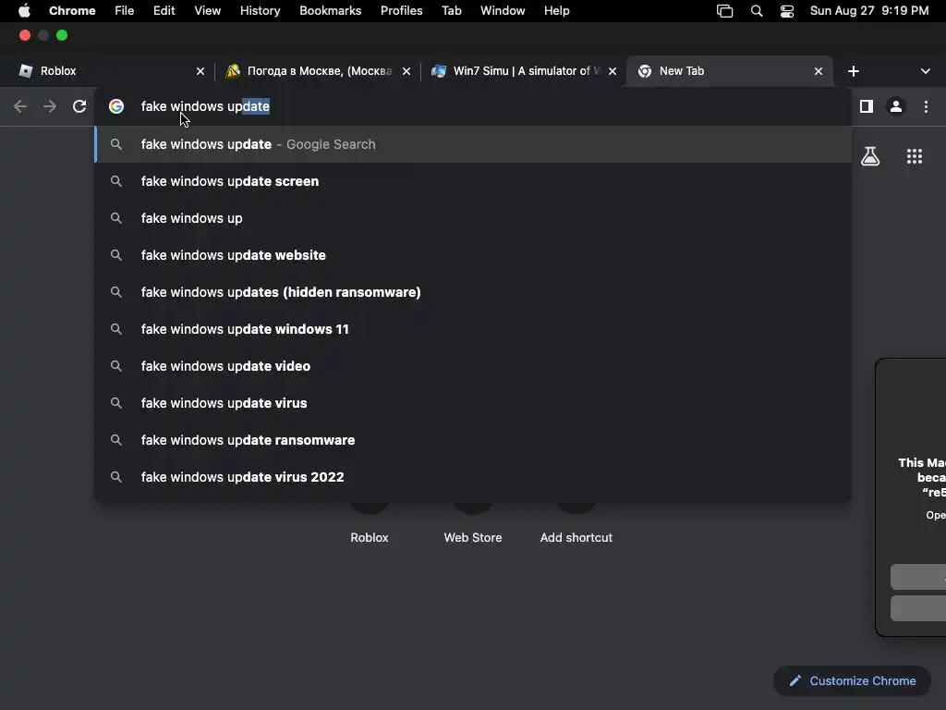Click the Customize Chrome button
Screen dimensions: 946x710
[853, 681]
